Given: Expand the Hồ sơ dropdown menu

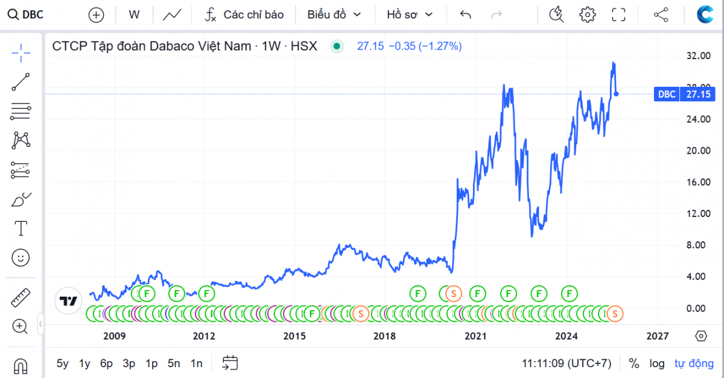Looking at the screenshot, I should pos(410,14).
